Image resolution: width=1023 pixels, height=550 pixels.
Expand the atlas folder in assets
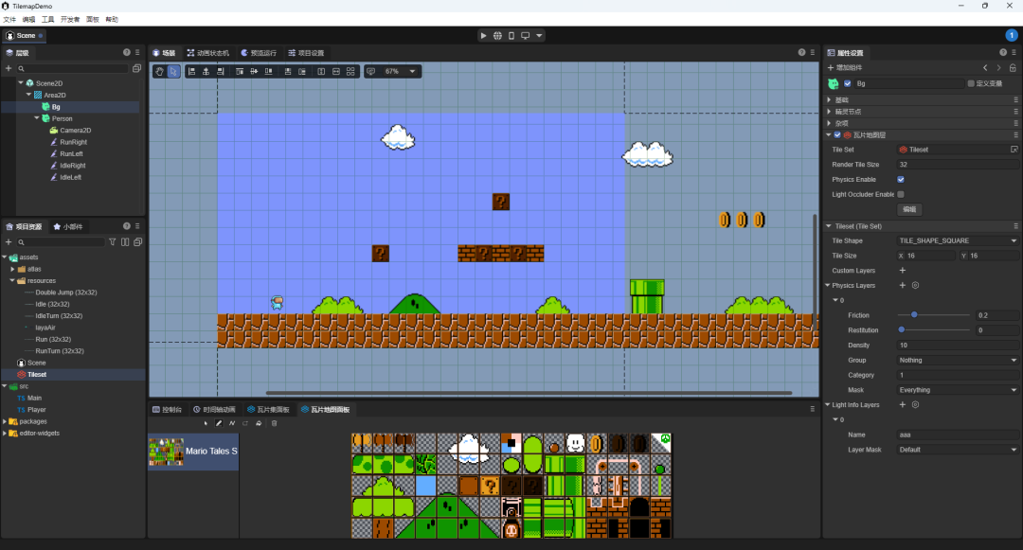click(x=12, y=269)
